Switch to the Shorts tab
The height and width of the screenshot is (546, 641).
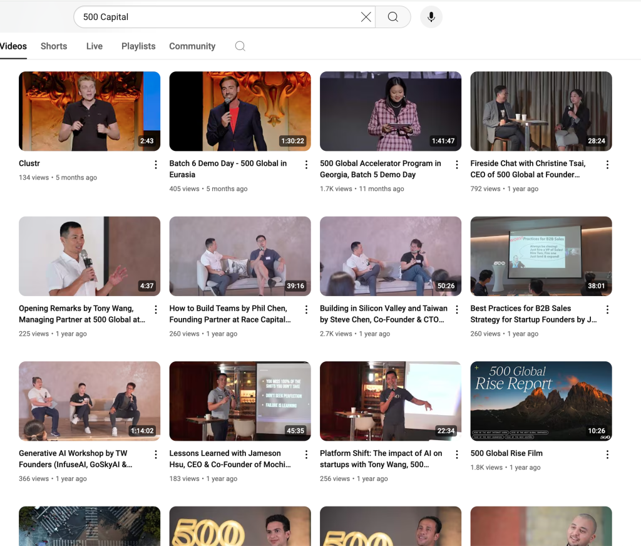pos(54,46)
